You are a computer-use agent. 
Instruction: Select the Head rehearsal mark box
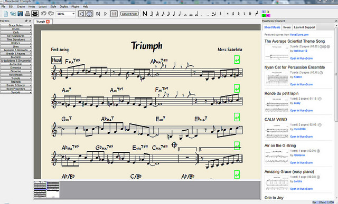[57, 60]
